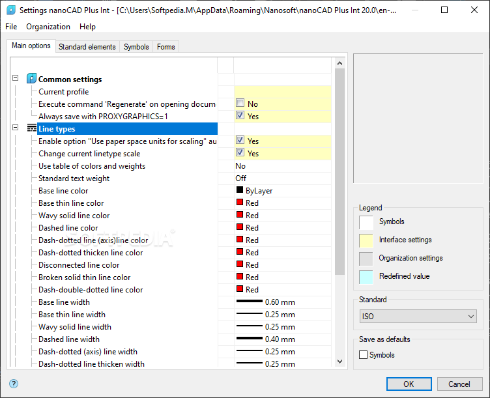Image resolution: width=490 pixels, height=398 pixels.
Task: Collapse the Common settings tree node
Action: pos(16,78)
